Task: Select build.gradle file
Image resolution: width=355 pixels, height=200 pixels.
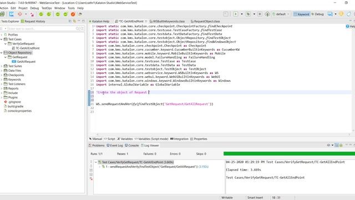Action: (x=13, y=106)
